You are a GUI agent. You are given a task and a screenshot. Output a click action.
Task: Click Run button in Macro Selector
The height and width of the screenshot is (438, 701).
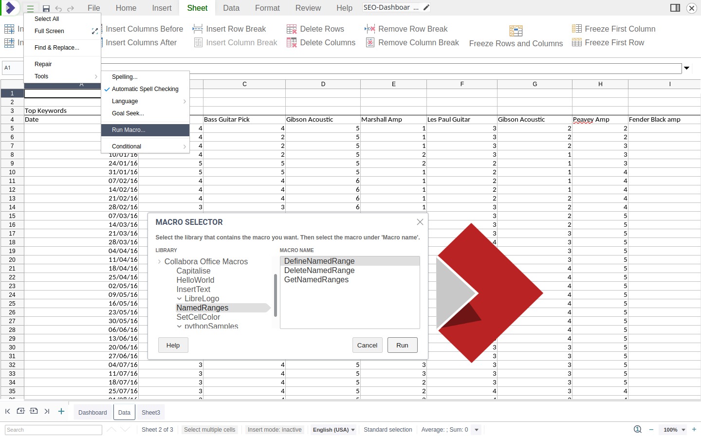pyautogui.click(x=402, y=345)
